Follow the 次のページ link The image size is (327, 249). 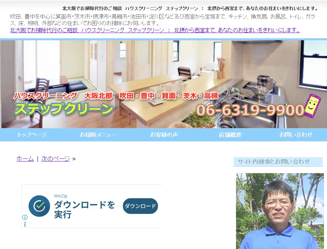55,159
